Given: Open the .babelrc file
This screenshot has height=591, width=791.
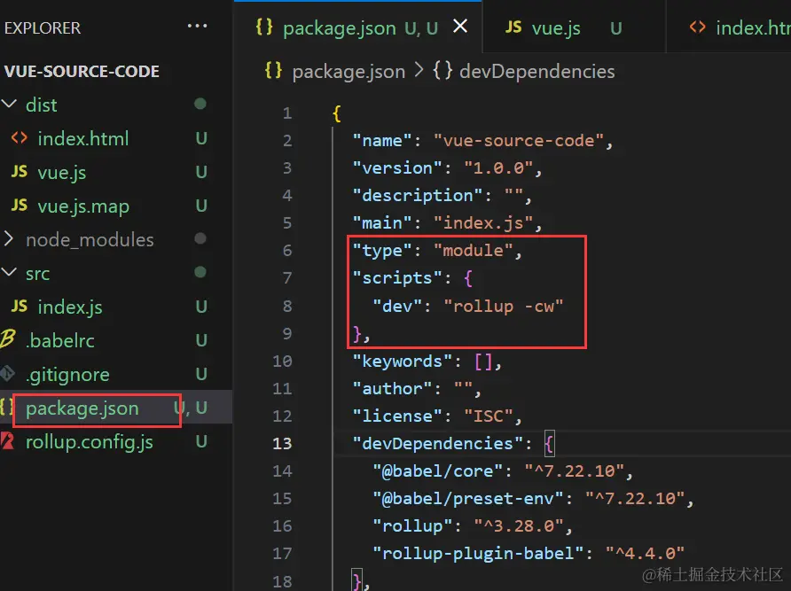Looking at the screenshot, I should coord(60,341).
